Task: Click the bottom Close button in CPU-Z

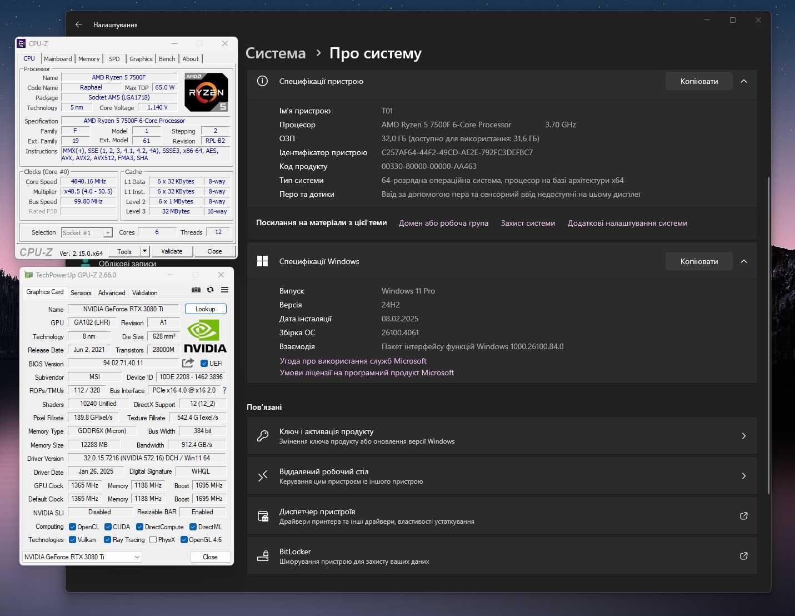Action: pyautogui.click(x=214, y=251)
